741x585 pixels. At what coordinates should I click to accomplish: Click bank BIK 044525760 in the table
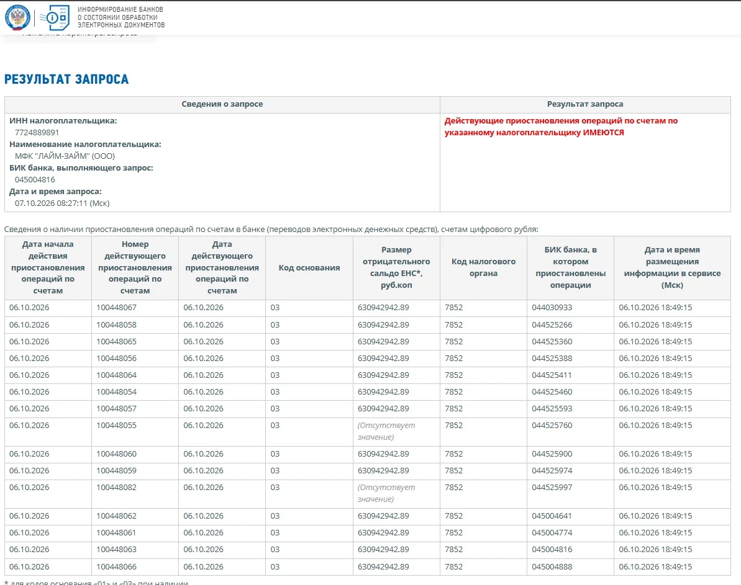pyautogui.click(x=552, y=426)
